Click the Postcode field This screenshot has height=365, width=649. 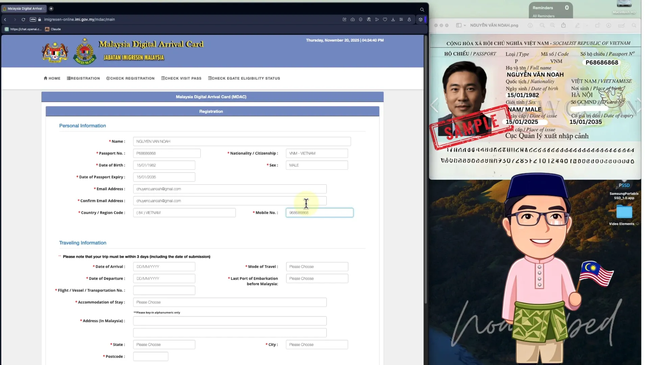click(x=150, y=357)
